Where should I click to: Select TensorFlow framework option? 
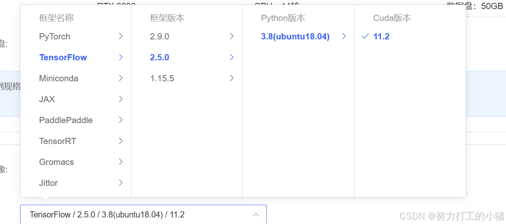[63, 57]
